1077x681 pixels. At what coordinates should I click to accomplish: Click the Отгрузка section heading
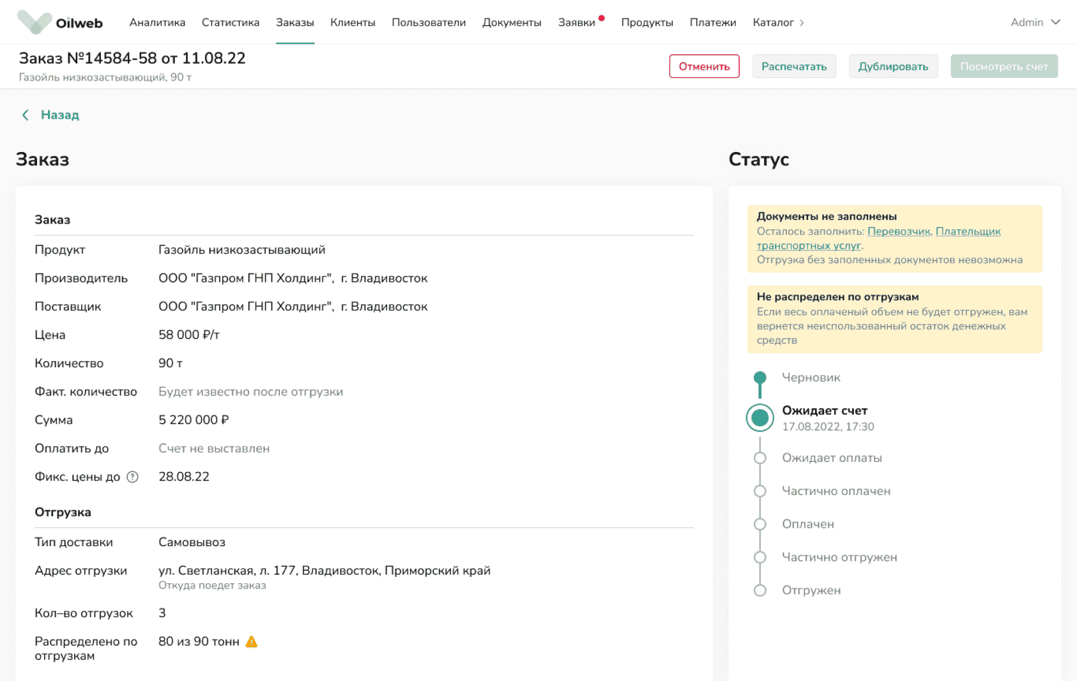pyautogui.click(x=63, y=512)
